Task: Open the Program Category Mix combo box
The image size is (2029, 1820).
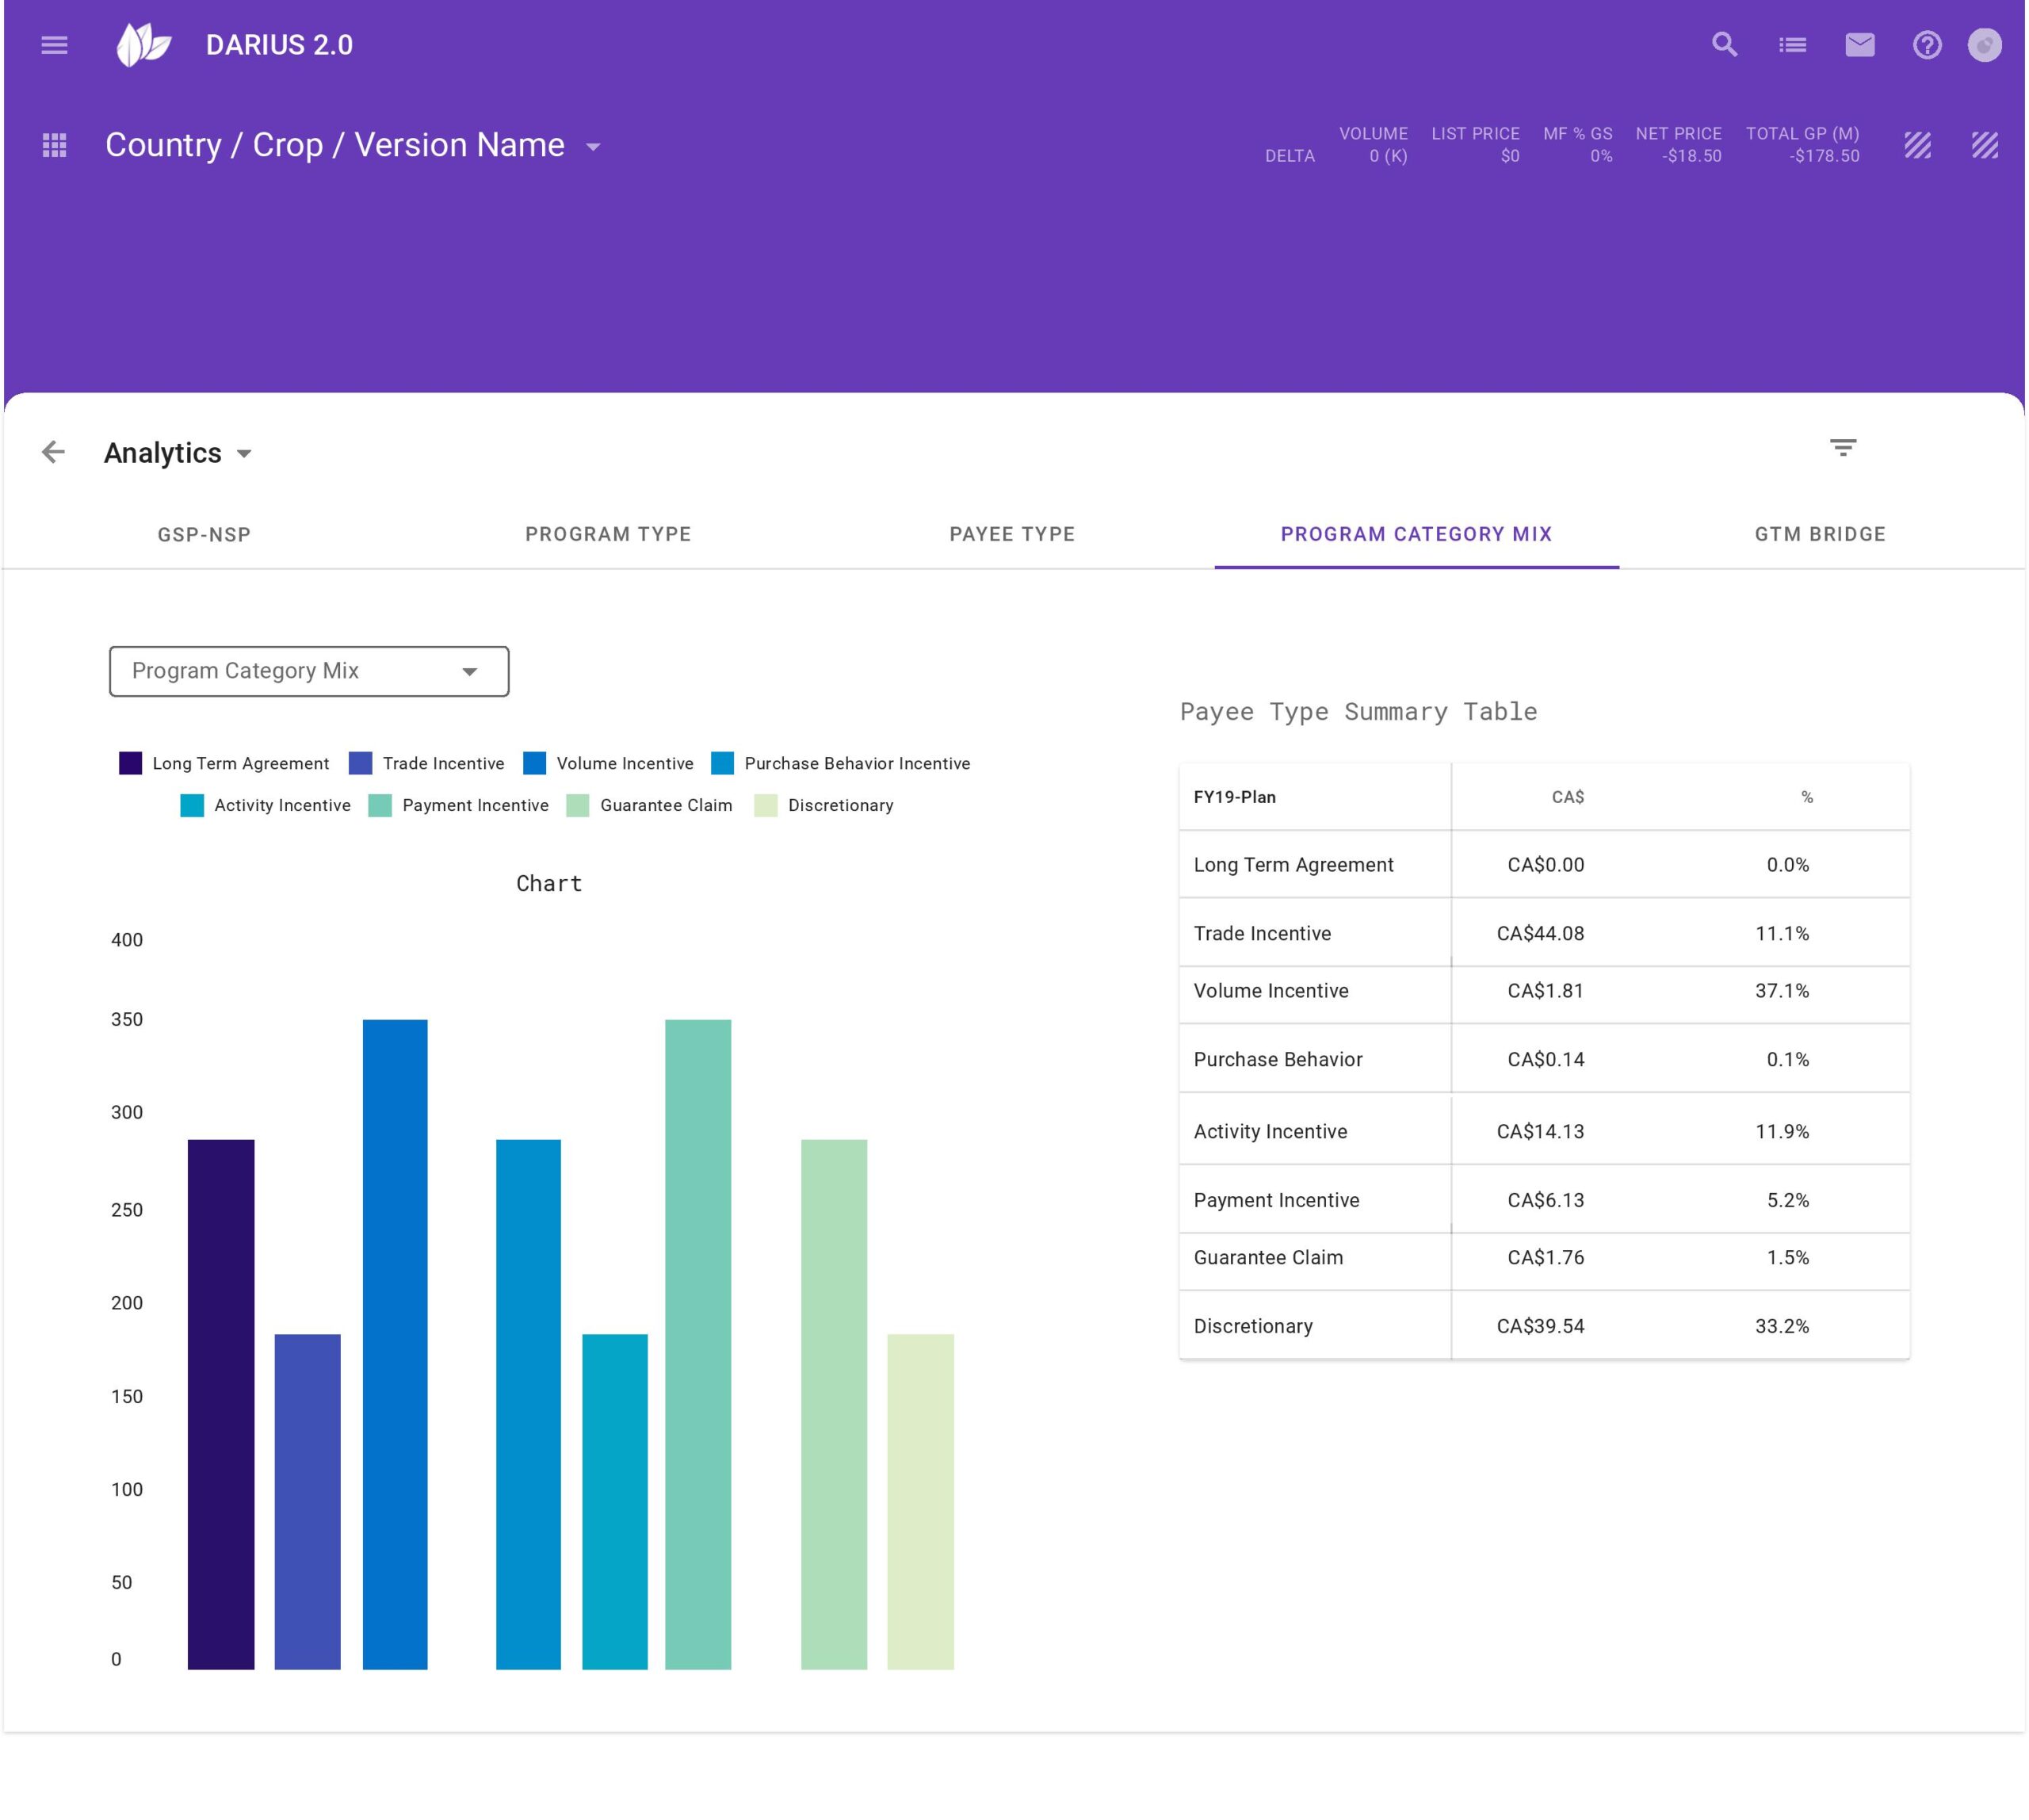Action: coord(308,671)
